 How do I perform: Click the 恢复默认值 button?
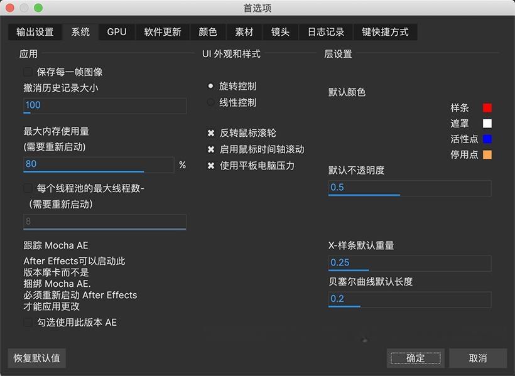36,358
